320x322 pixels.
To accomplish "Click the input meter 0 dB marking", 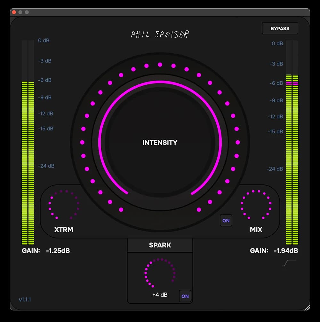I will tap(44, 41).
